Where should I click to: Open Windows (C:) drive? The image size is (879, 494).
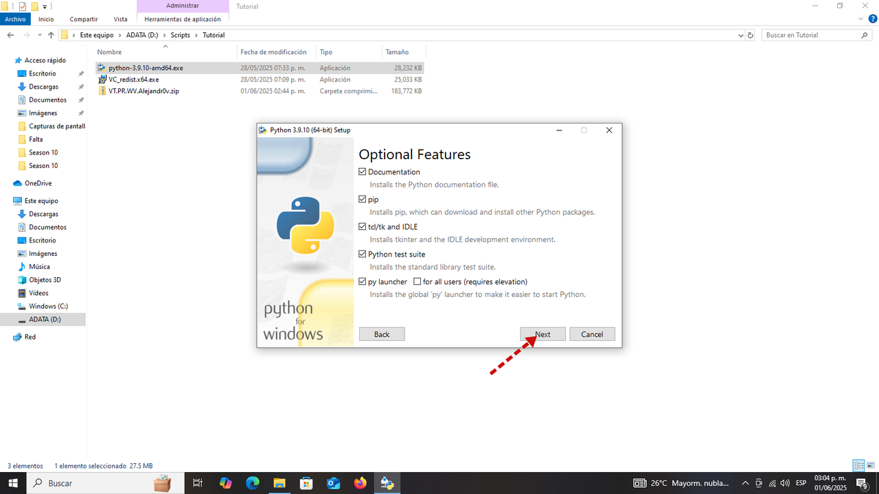(48, 306)
